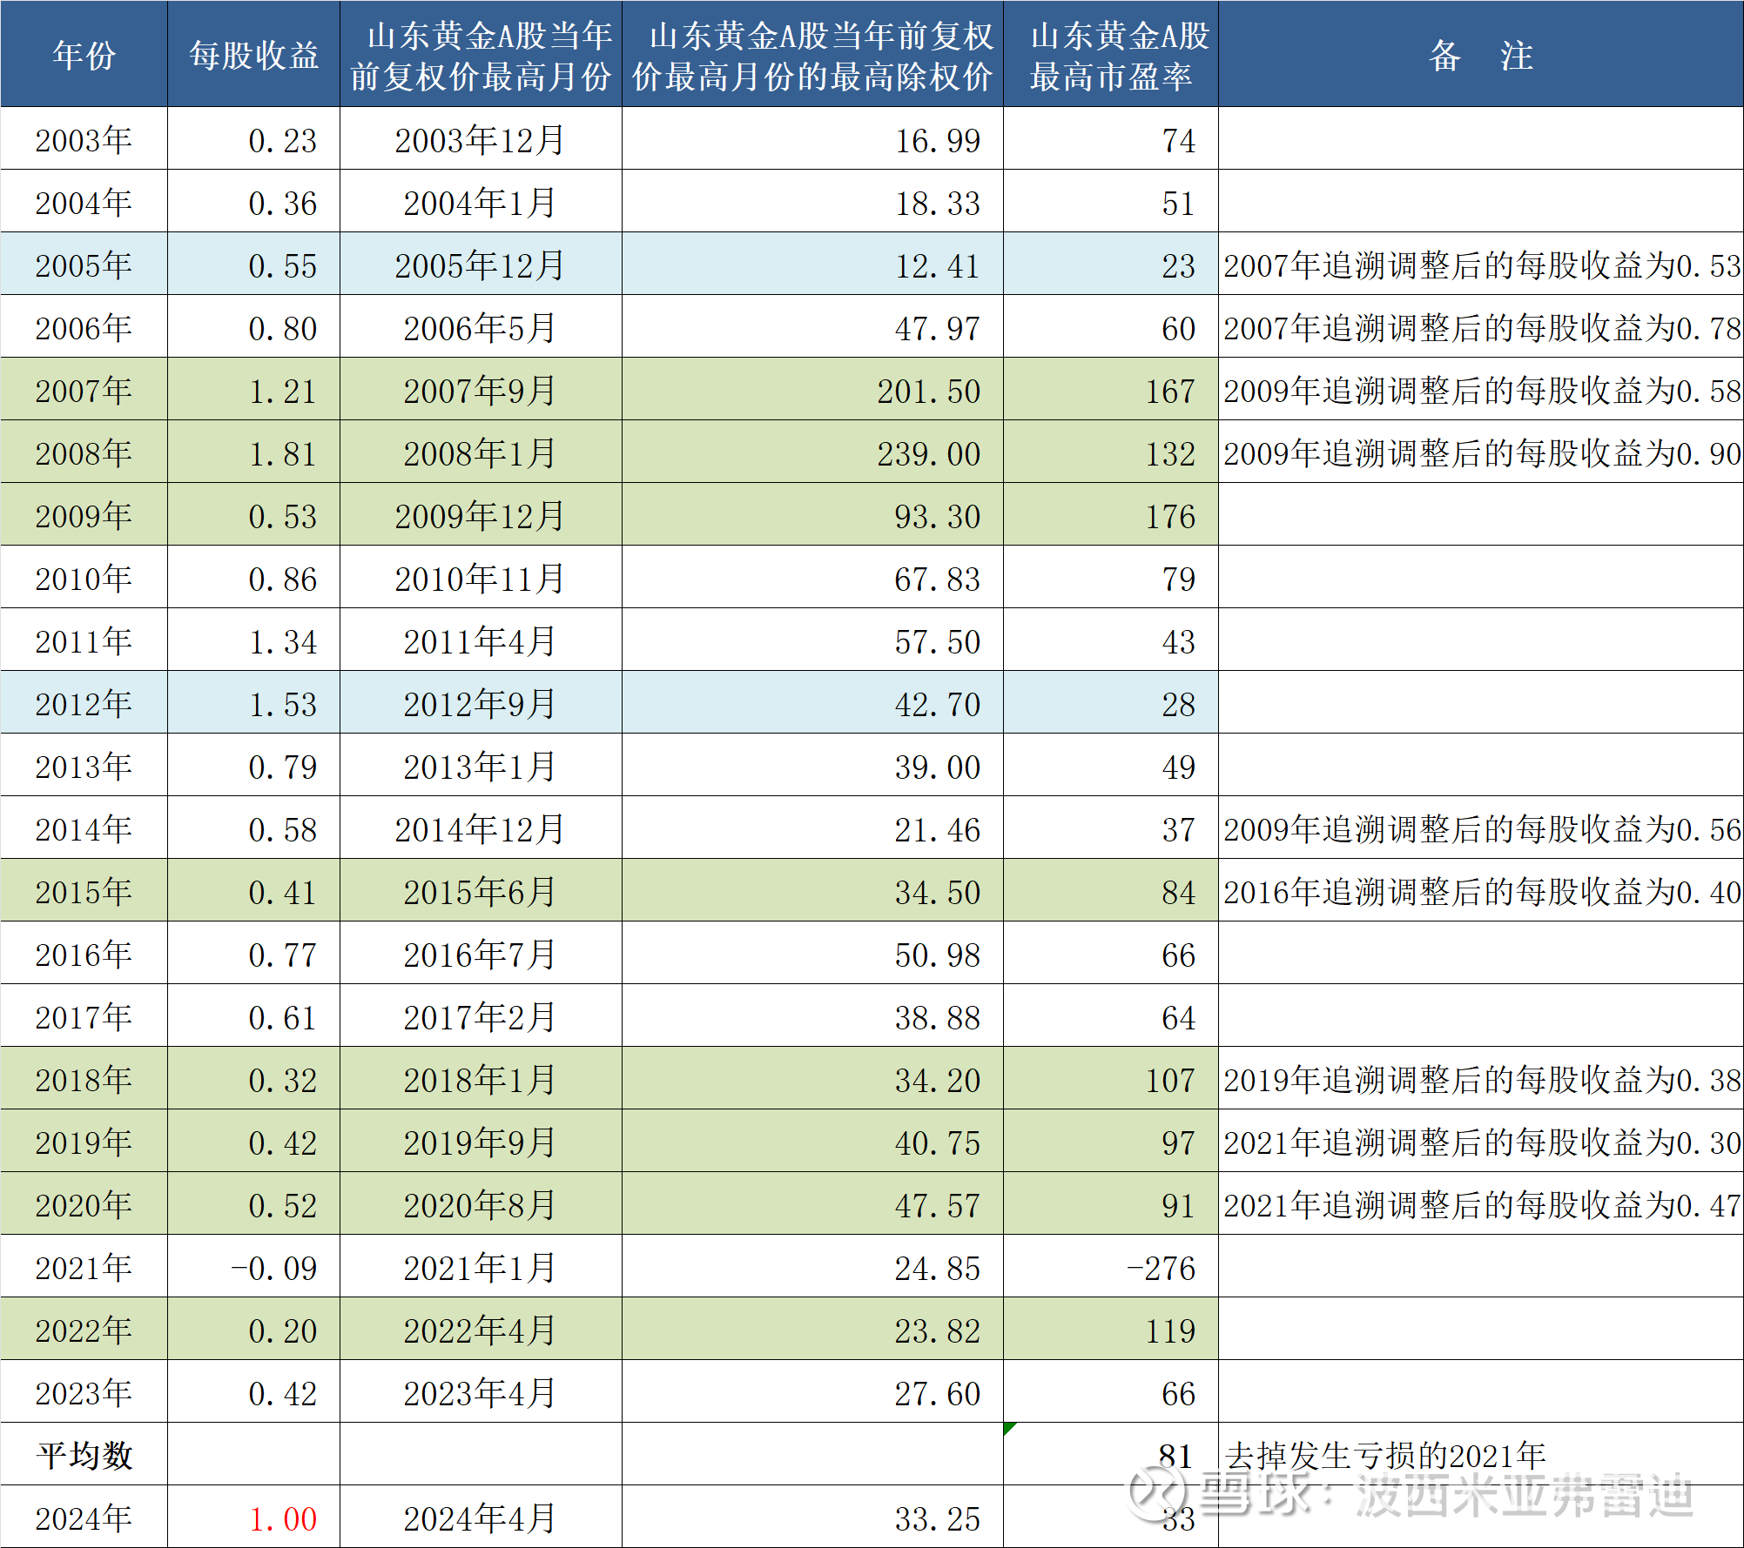Select the 2015年6月 cell
Image resolution: width=1744 pixels, height=1548 pixels.
point(481,891)
